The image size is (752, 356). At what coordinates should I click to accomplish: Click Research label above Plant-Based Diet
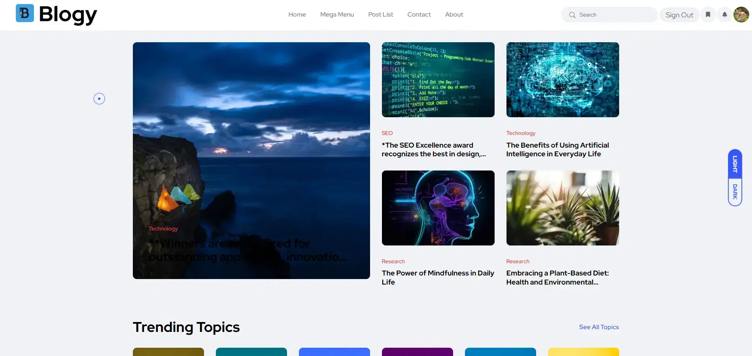(x=518, y=261)
